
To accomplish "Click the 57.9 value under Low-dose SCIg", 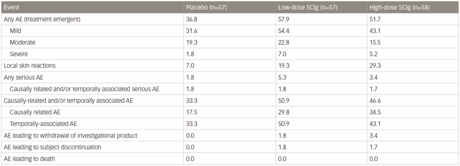I will point(283,19).
